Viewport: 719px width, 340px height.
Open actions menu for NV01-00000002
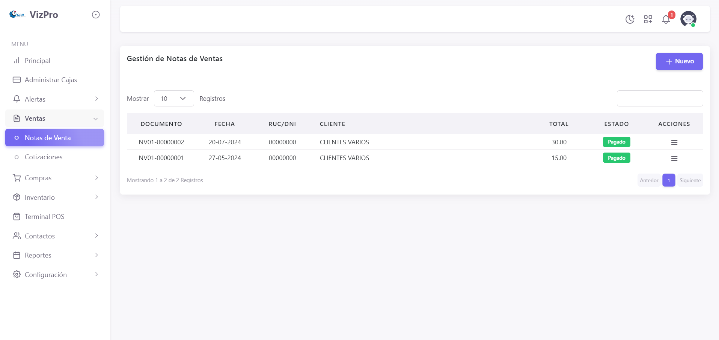pyautogui.click(x=674, y=142)
